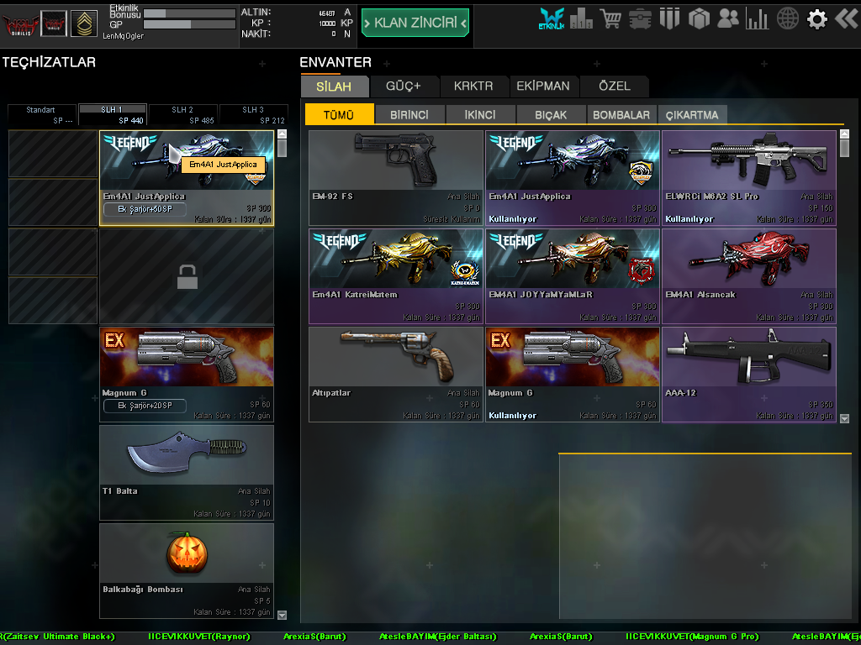Select EM4A1 JOYYaMYaMLaR weapon card
Viewport: 861px width, 645px height.
coord(572,276)
